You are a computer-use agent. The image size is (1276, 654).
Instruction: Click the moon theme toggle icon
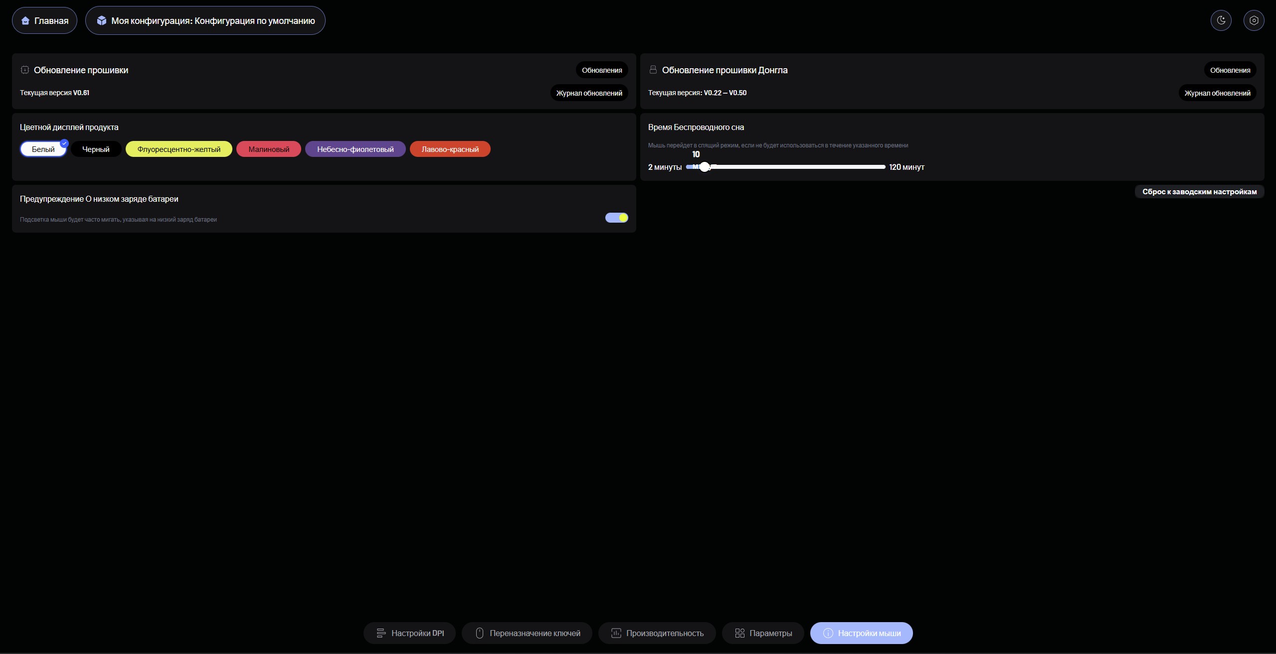pyautogui.click(x=1221, y=20)
